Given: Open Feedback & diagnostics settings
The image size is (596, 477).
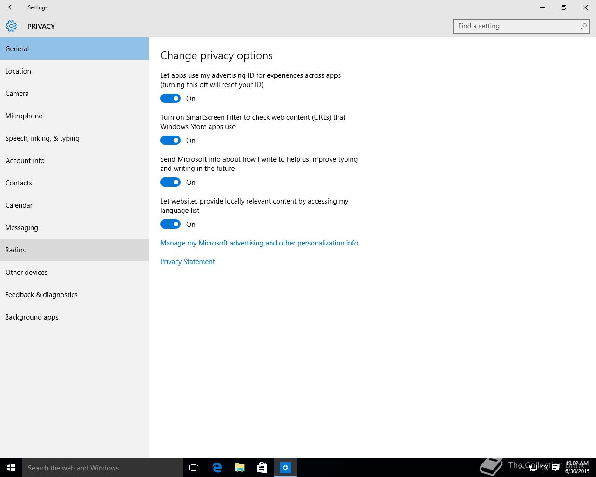Looking at the screenshot, I should tap(74, 294).
